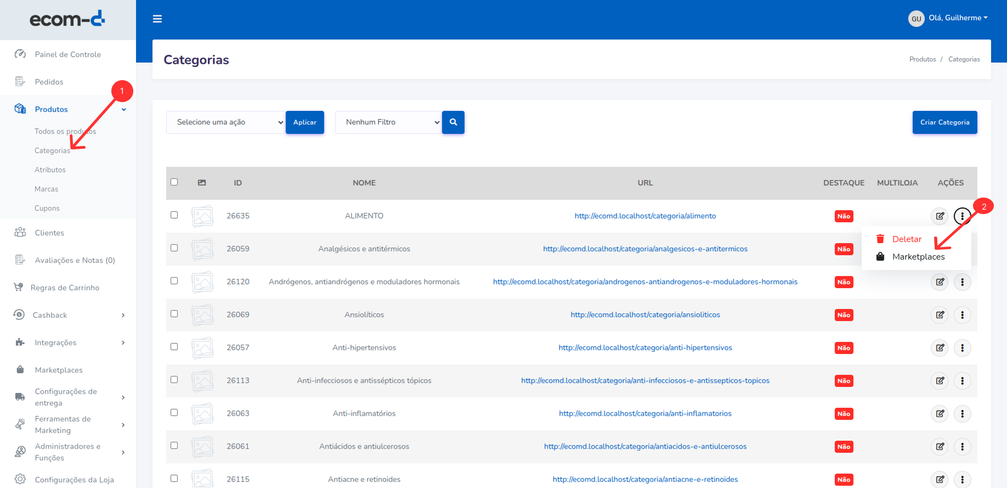Image resolution: width=1007 pixels, height=489 pixels.
Task: Check the Anti-infecciosos row checkbox
Action: pos(174,380)
